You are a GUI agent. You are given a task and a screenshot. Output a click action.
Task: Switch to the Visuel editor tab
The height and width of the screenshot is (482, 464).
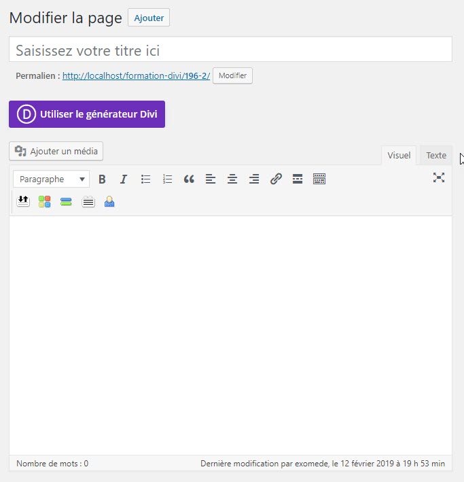coord(399,156)
